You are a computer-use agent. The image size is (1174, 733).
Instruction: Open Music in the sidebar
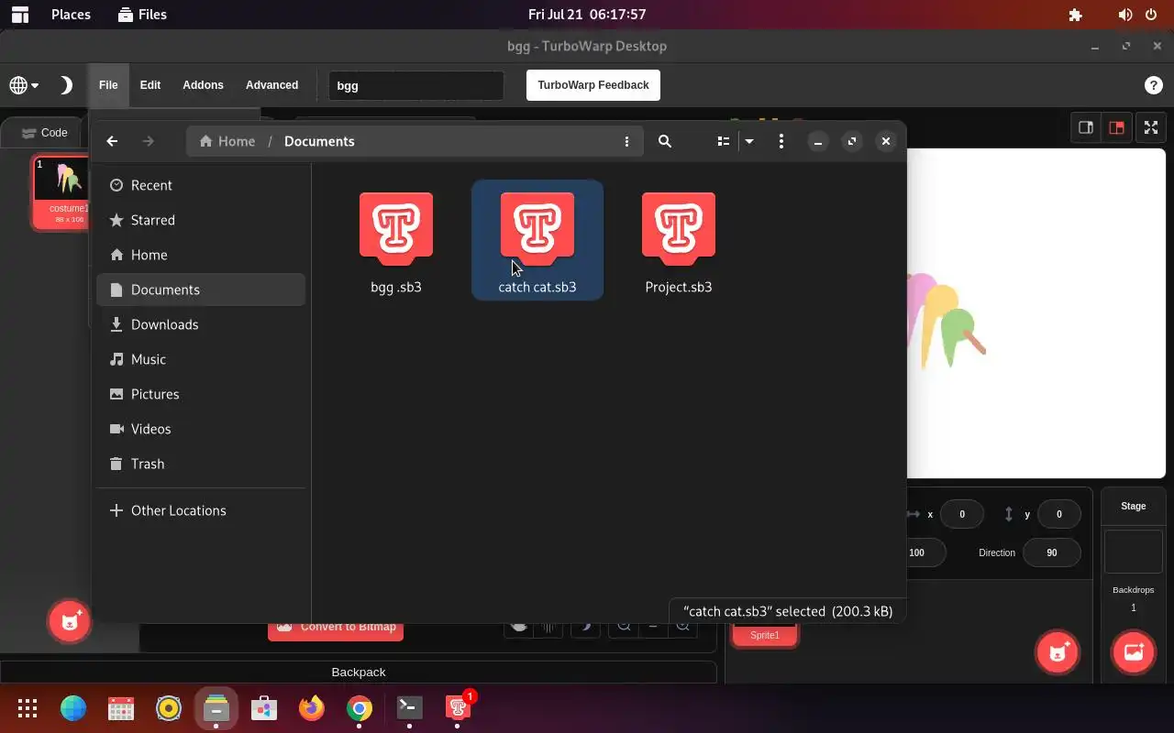201,359
